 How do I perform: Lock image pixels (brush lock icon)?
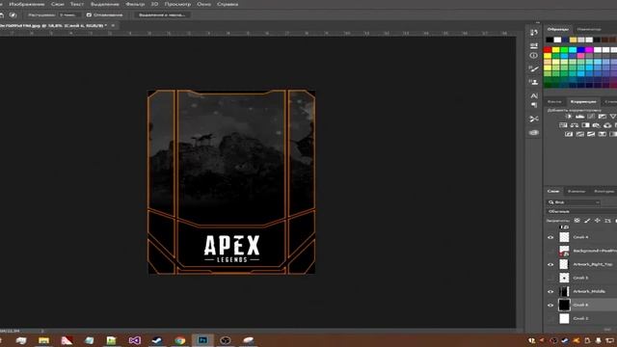pyautogui.click(x=587, y=221)
